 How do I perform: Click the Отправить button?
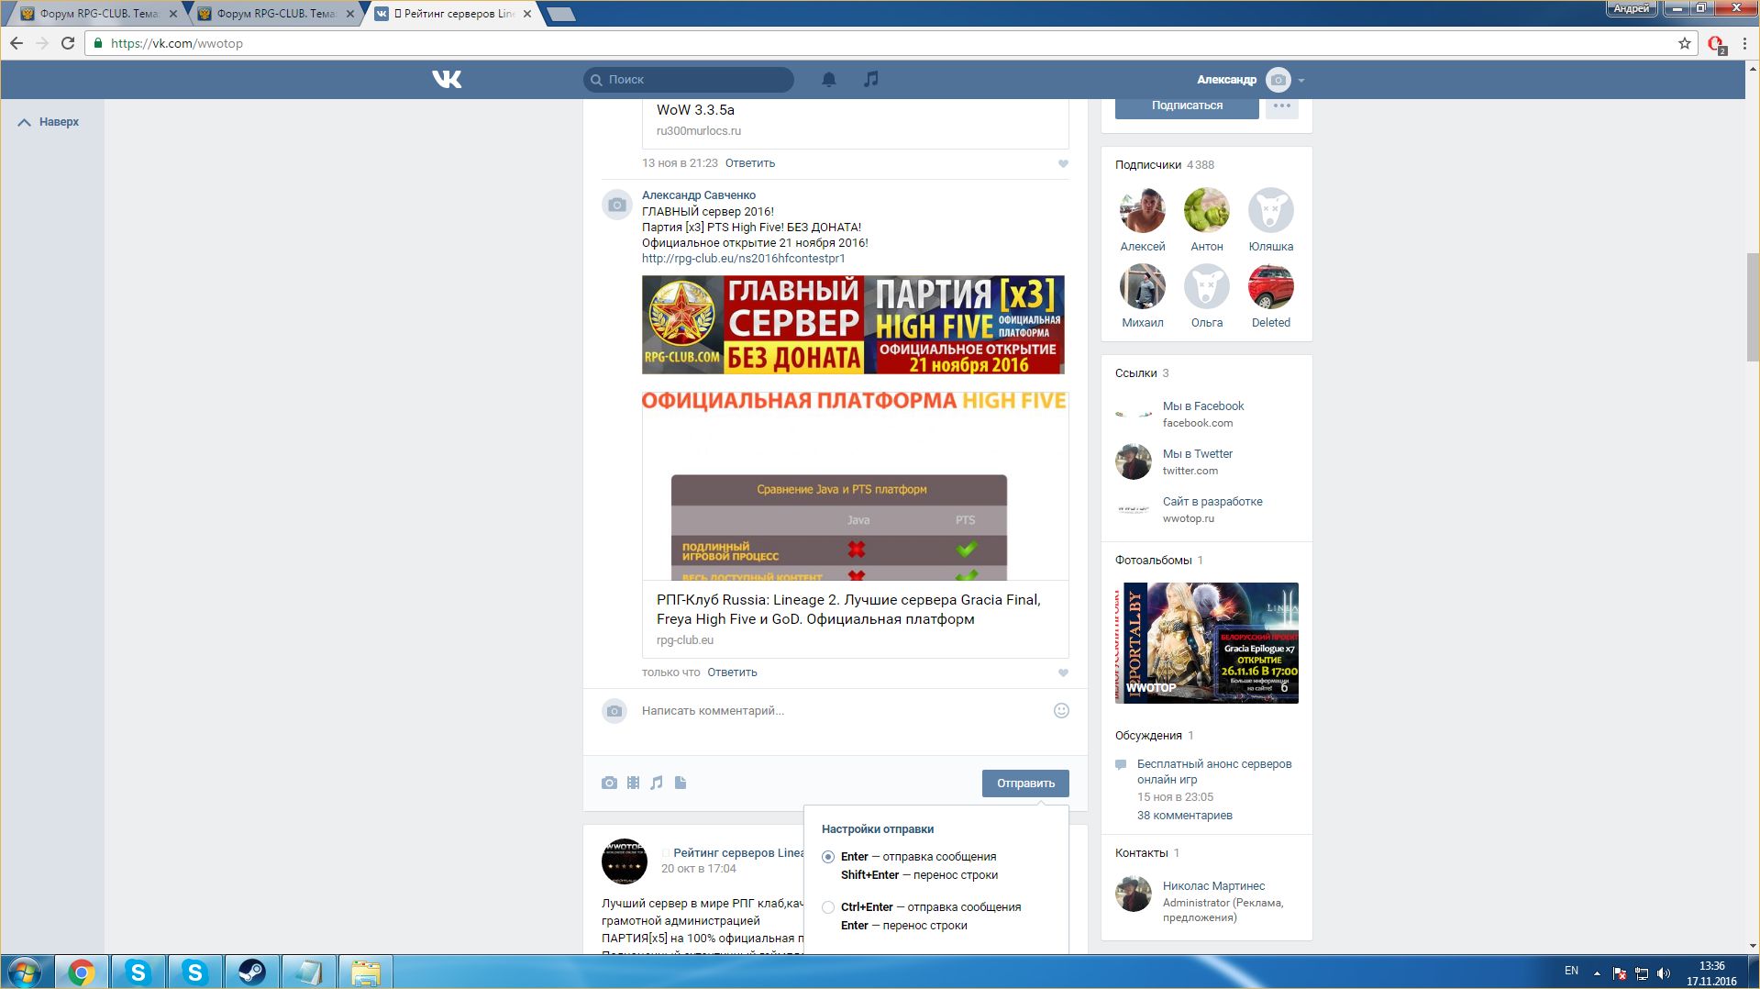click(1025, 783)
